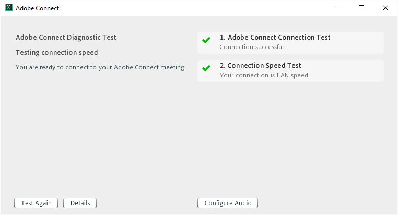
Task: Open the Details button
Action: (80, 203)
